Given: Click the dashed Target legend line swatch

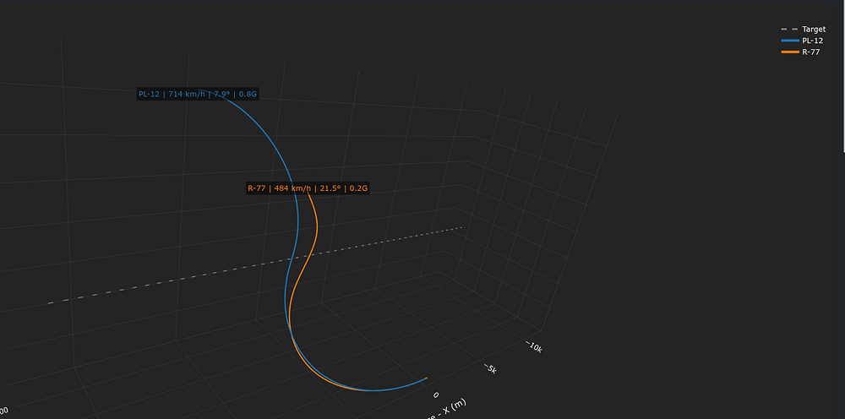Looking at the screenshot, I should click(789, 29).
